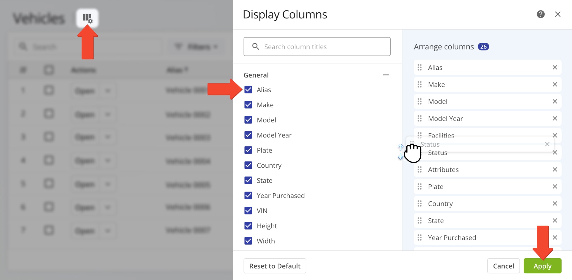Remove Country from arranged columns

(x=555, y=204)
